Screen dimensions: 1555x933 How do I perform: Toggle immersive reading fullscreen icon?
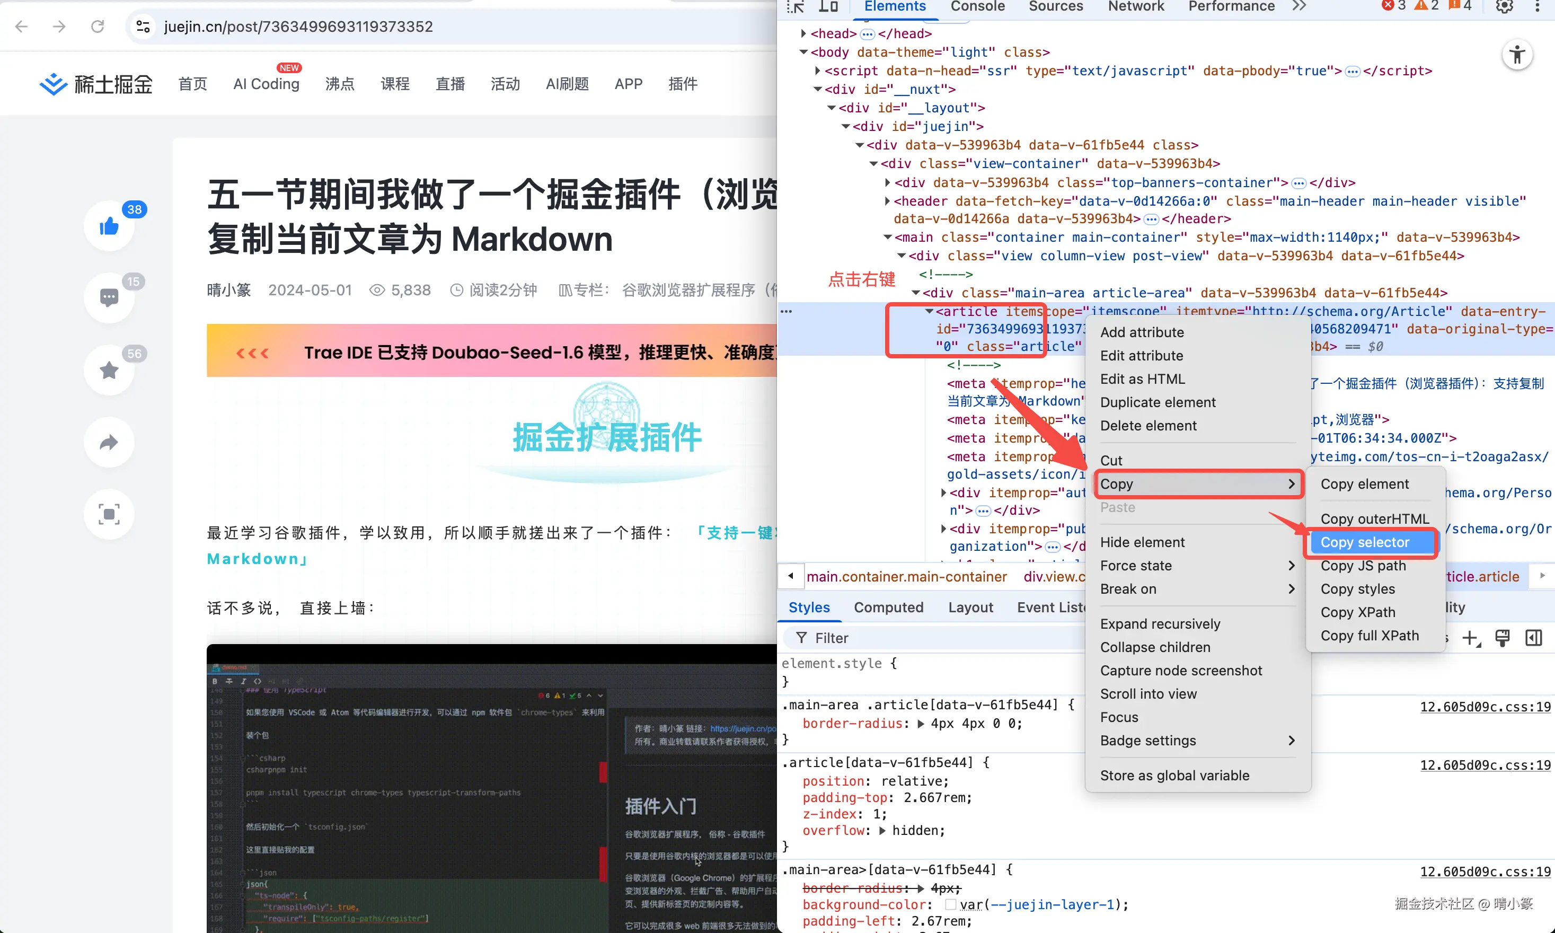click(x=109, y=514)
